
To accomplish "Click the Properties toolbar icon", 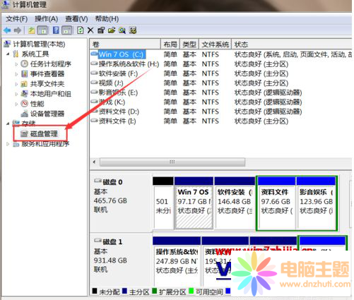I will [x=101, y=30].
